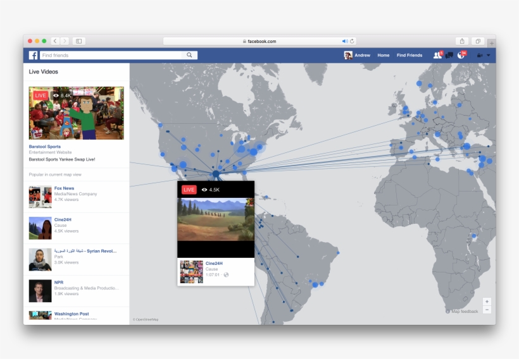Open the globe notifications icon
Image resolution: width=519 pixels, height=359 pixels.
(461, 56)
